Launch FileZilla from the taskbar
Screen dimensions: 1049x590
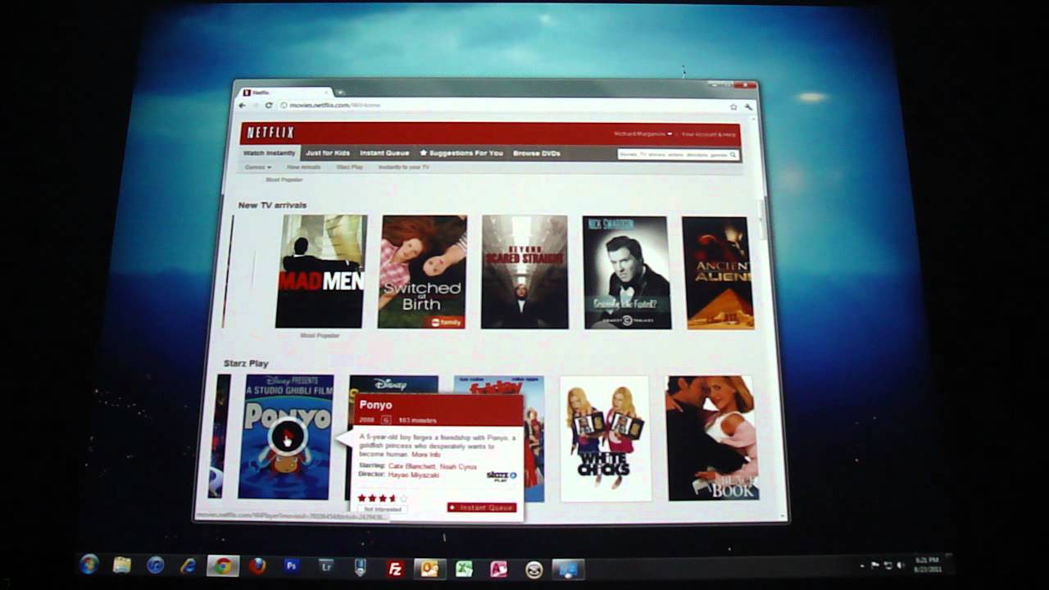coord(395,569)
